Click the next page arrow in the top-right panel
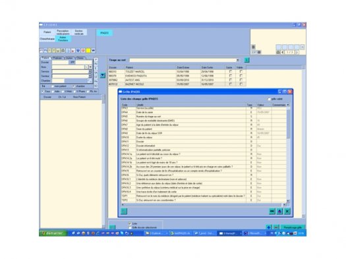 point(297,52)
